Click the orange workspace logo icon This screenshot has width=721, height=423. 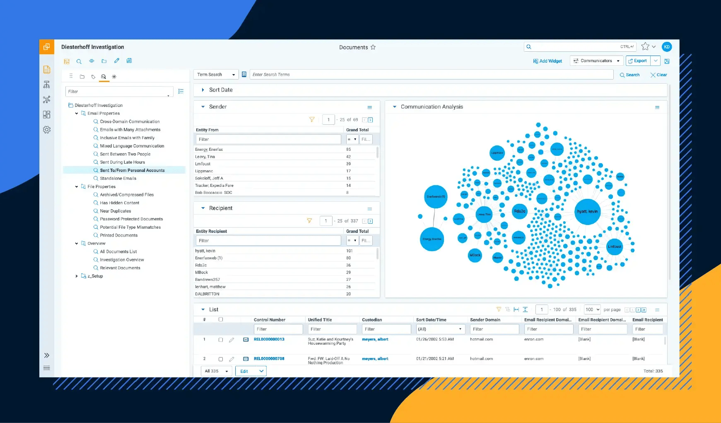(47, 47)
